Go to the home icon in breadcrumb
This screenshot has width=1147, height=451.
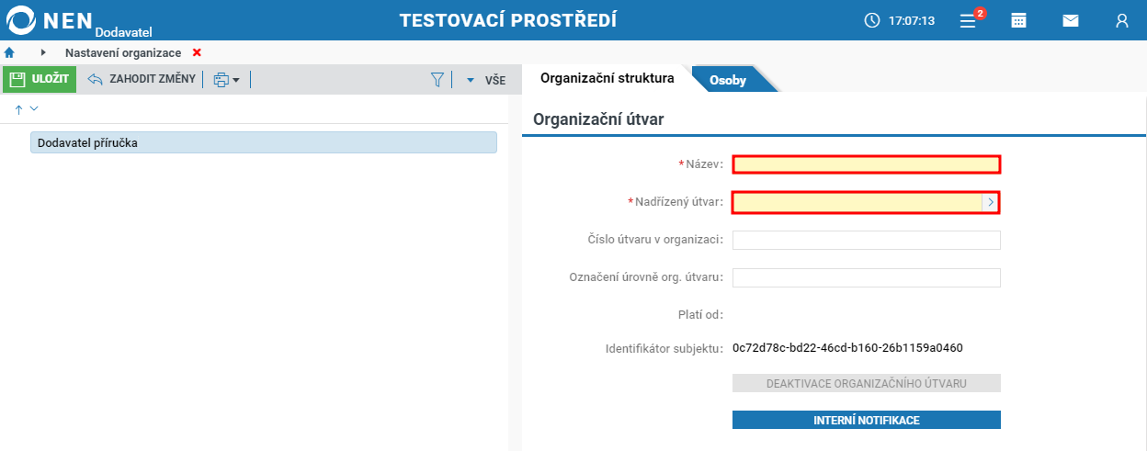tap(10, 52)
